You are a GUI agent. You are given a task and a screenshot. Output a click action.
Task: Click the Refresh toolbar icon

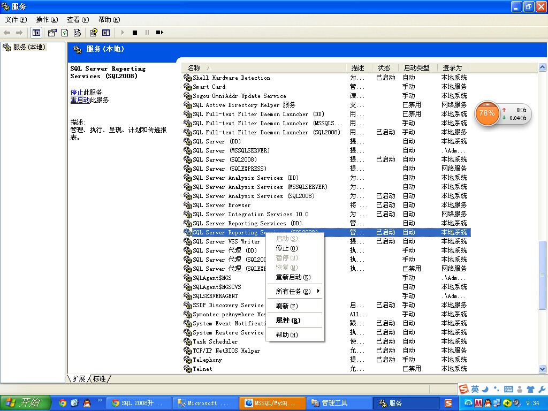click(65, 33)
